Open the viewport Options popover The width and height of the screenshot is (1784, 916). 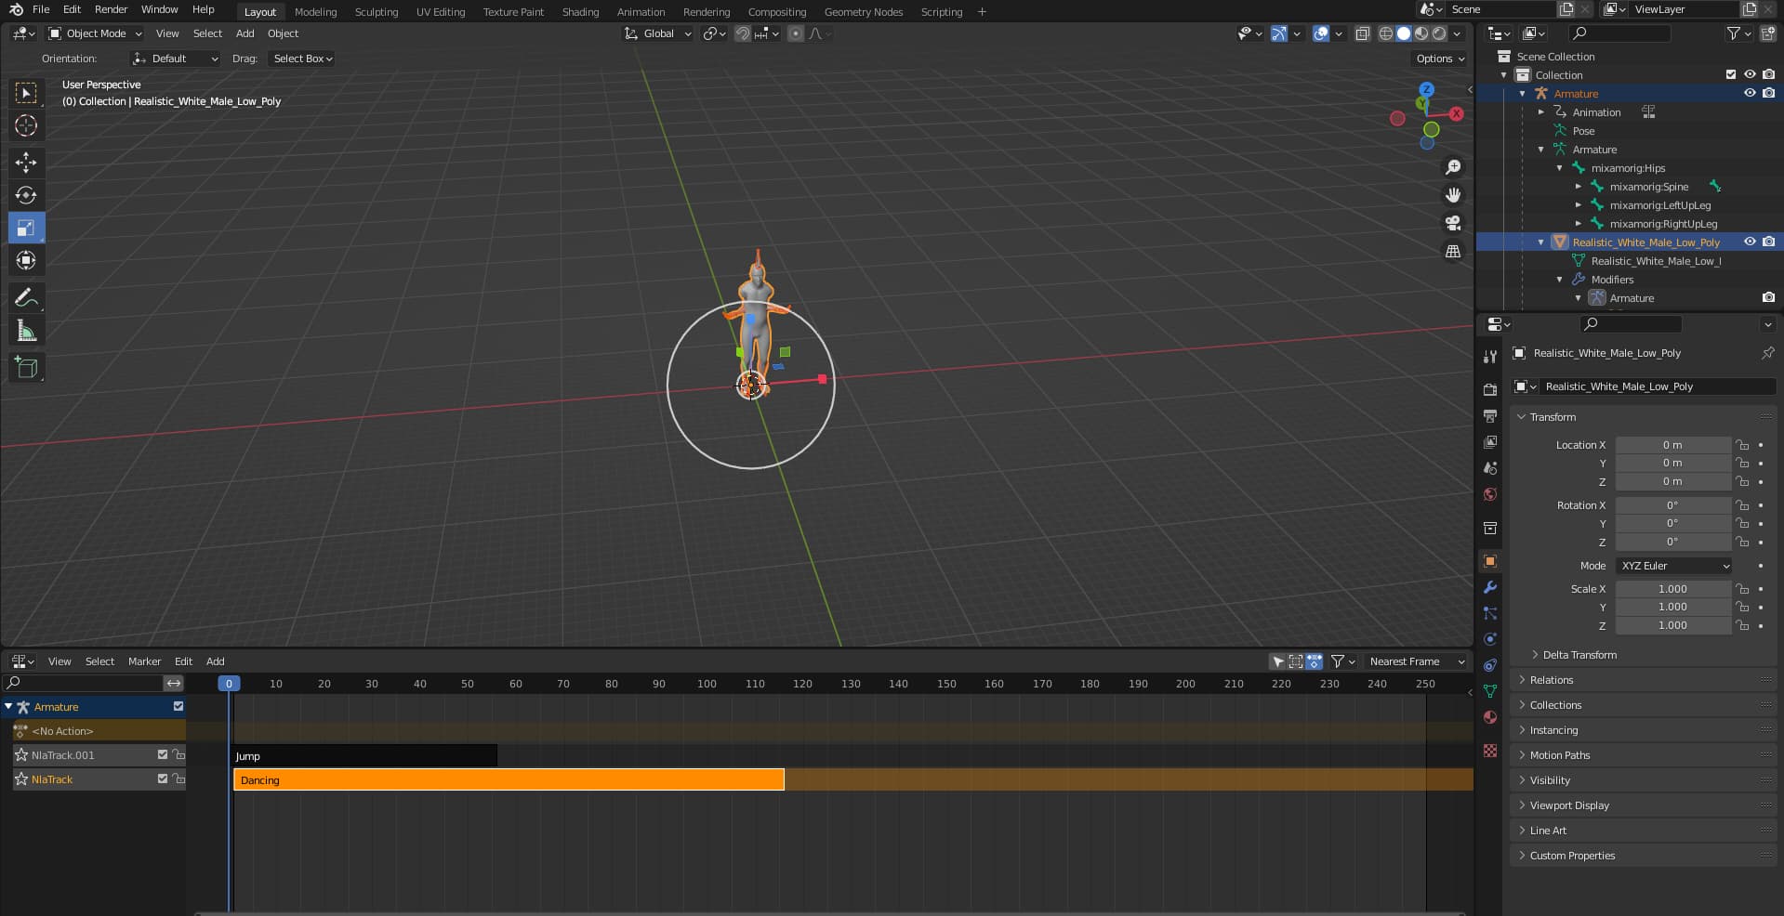point(1439,59)
